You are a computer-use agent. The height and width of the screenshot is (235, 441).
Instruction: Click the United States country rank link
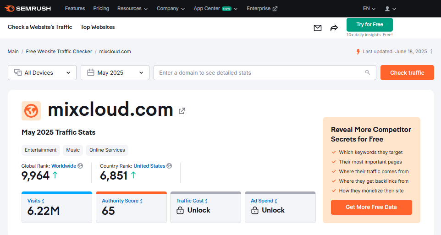click(149, 166)
